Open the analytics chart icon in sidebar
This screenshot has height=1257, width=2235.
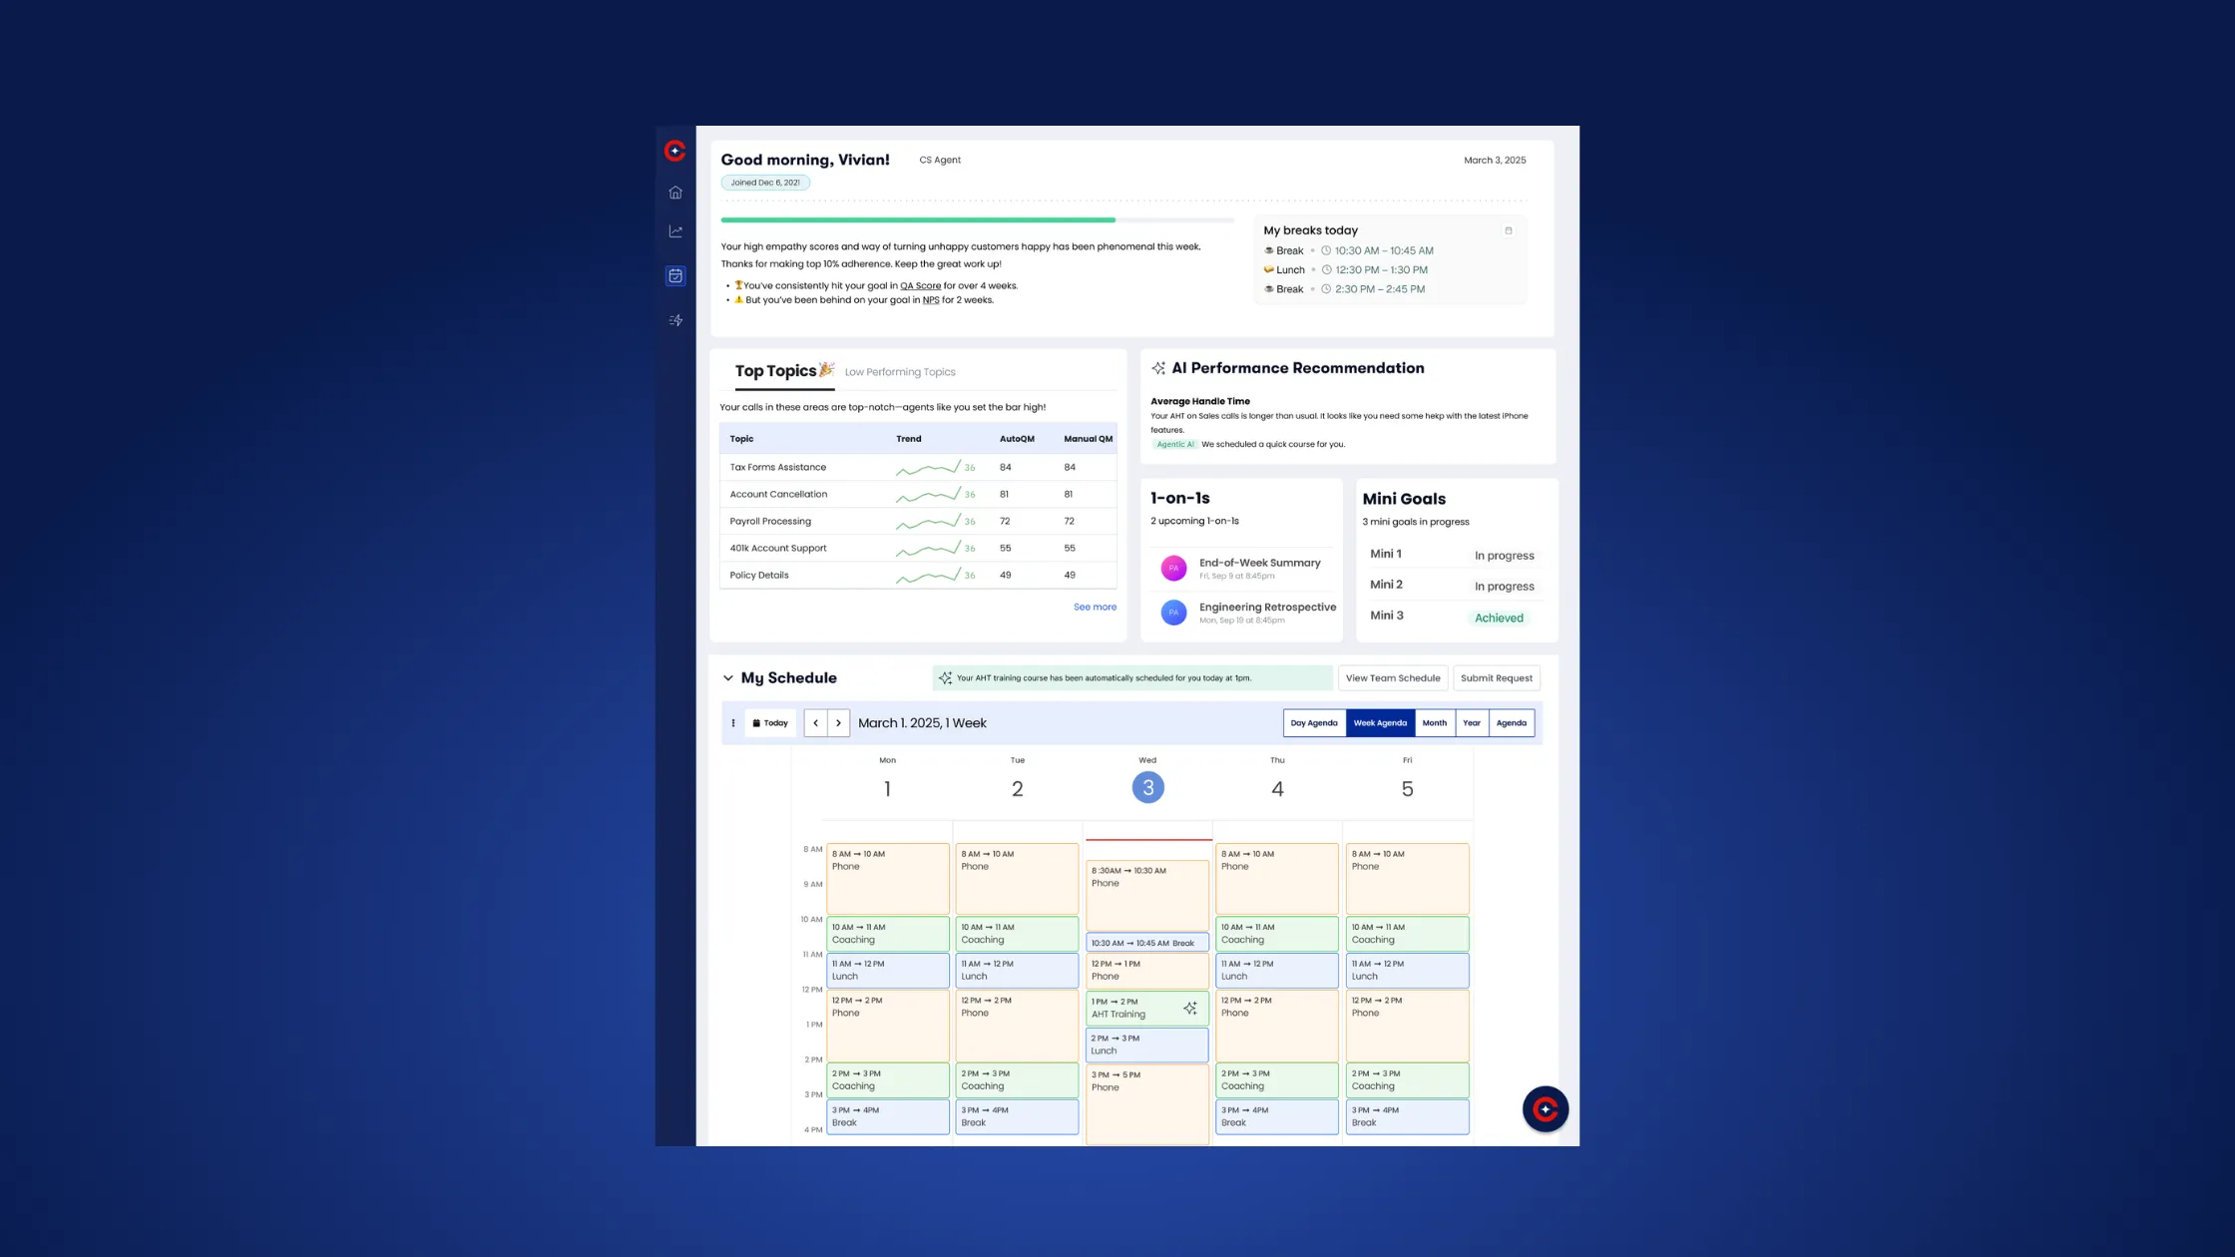click(675, 231)
